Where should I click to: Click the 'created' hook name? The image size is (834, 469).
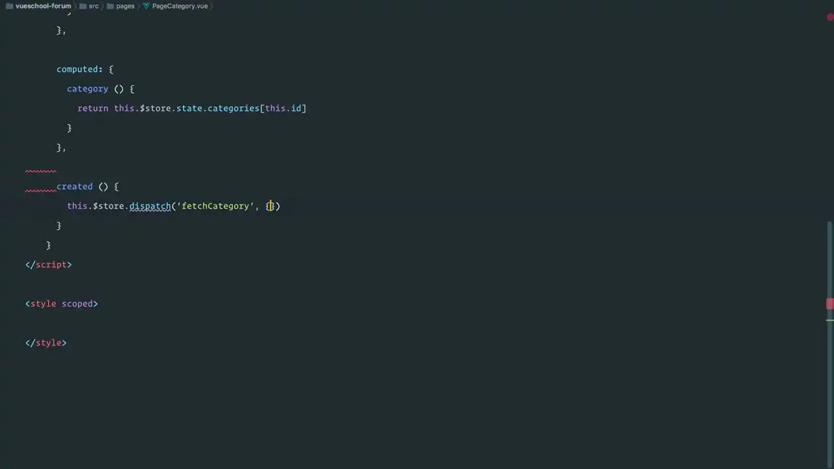pos(74,186)
